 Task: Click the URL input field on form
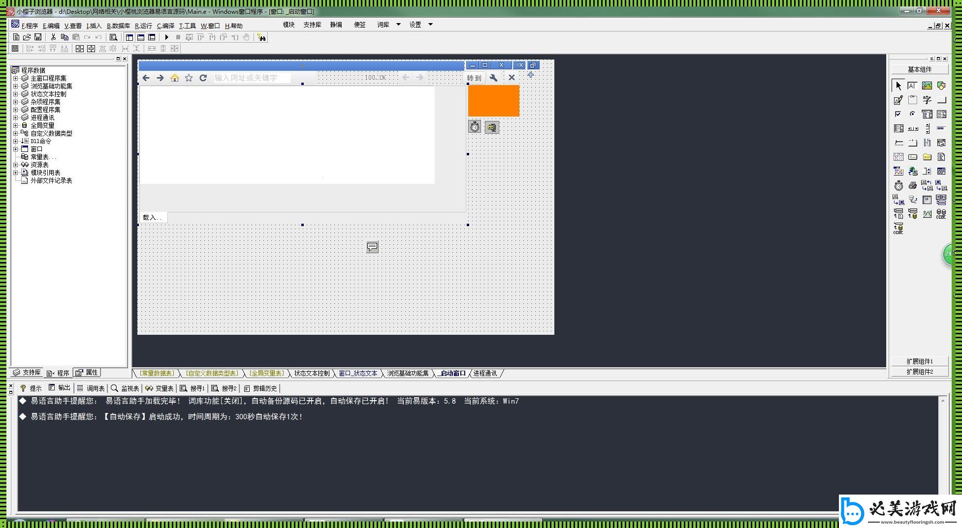[x=251, y=78]
